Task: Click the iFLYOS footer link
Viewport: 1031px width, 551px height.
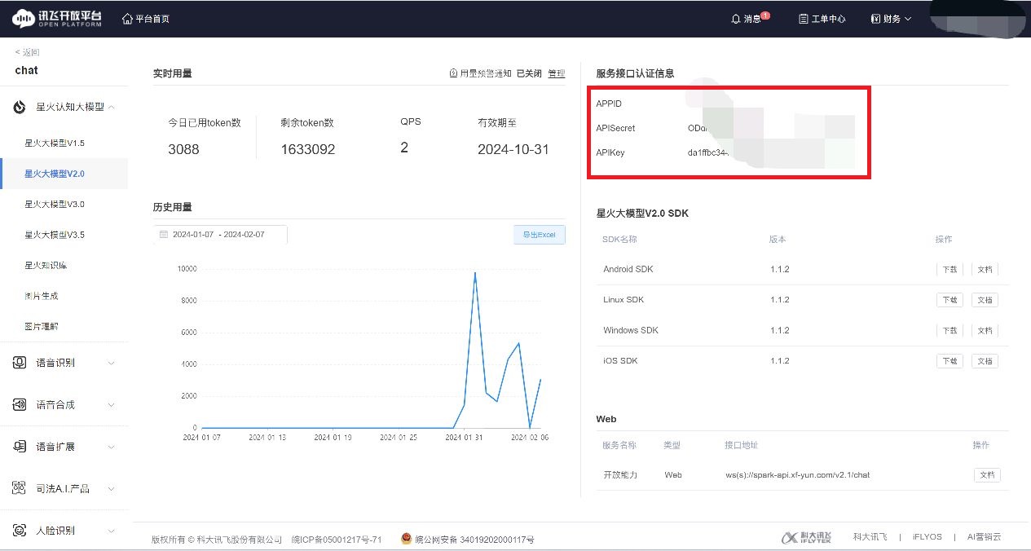Action: (927, 537)
